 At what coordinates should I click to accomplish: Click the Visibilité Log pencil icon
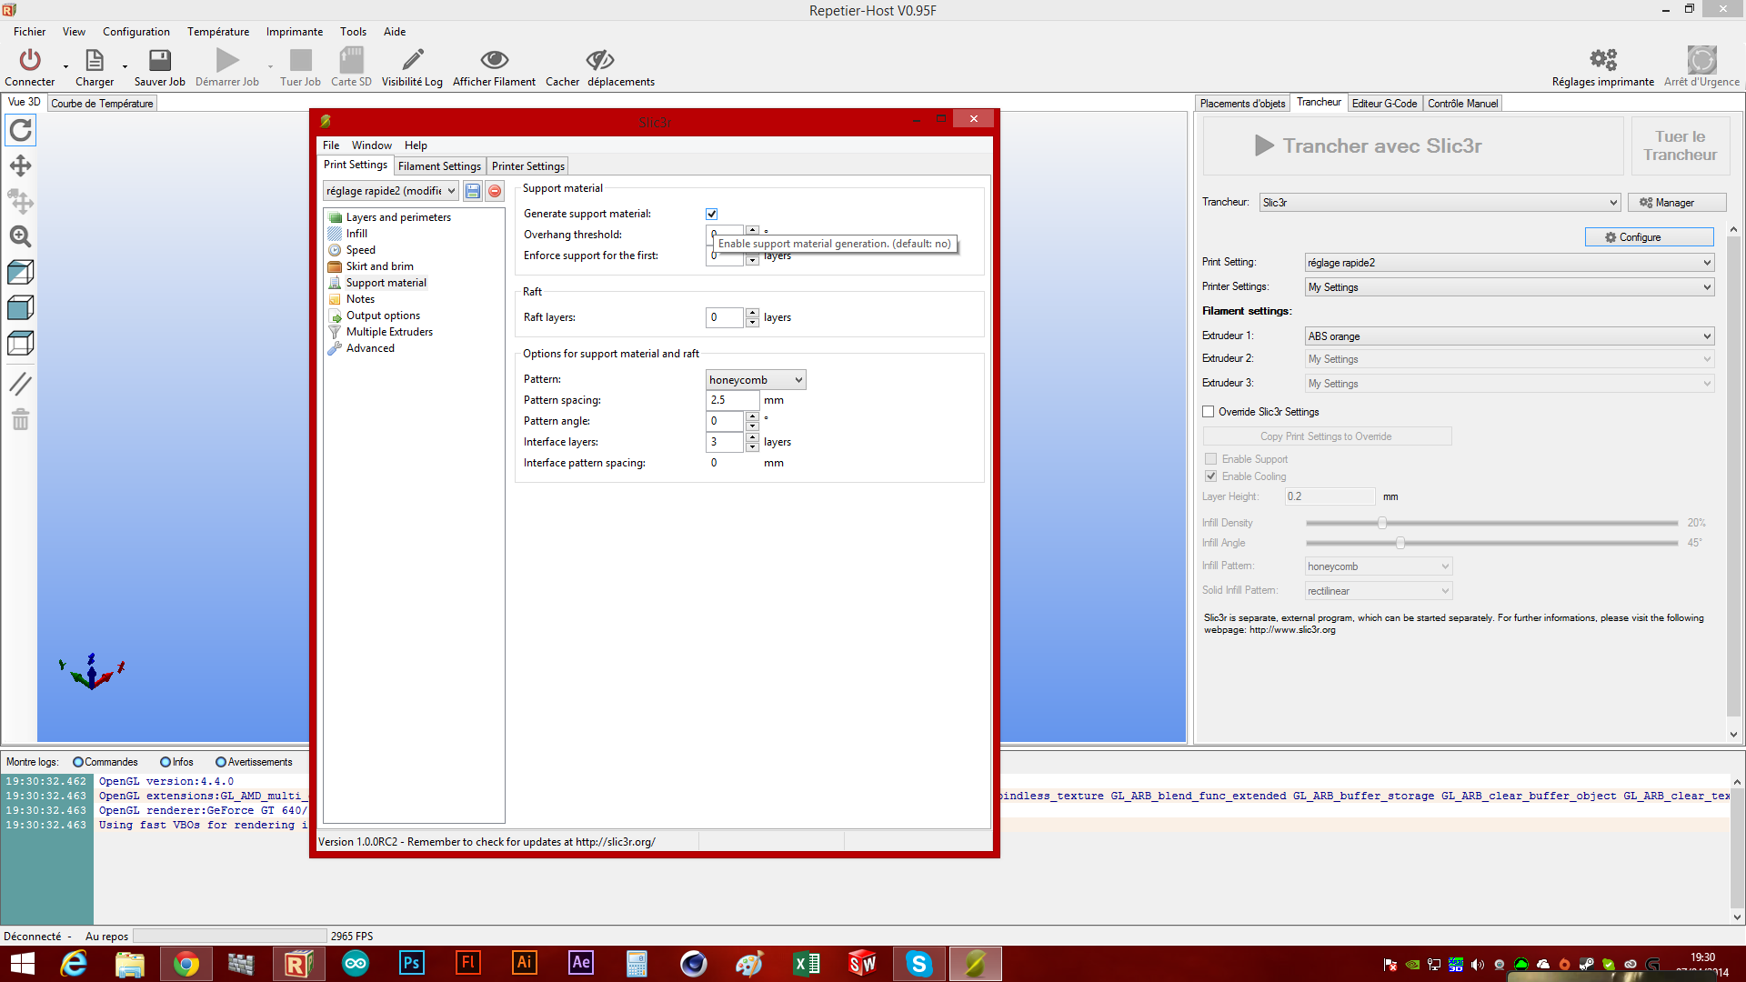coord(413,60)
